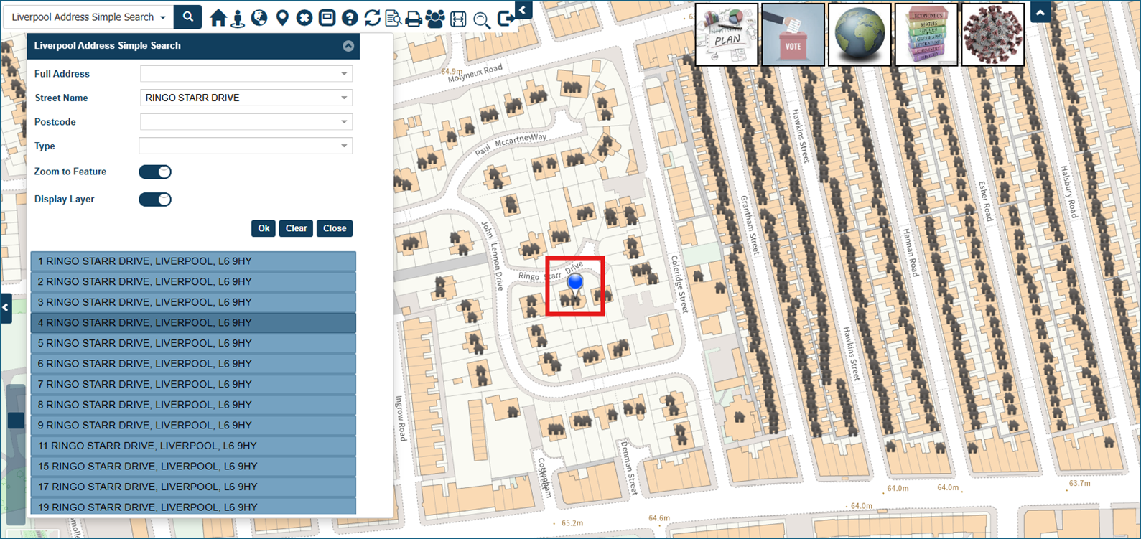The width and height of the screenshot is (1141, 539).
Task: Expand the Liverpool Address Simple Search selector
Action: 88,17
